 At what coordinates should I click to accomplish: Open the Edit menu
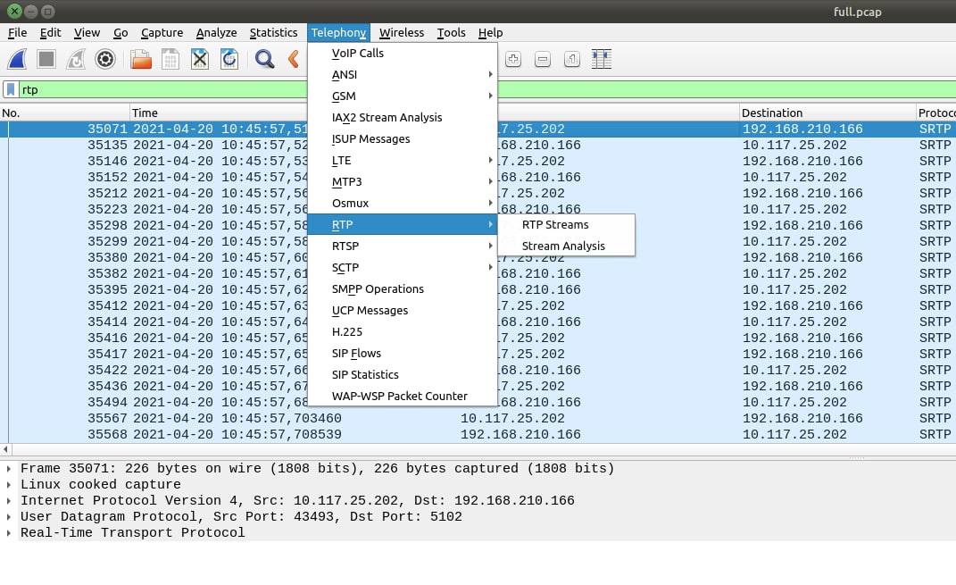pos(51,33)
